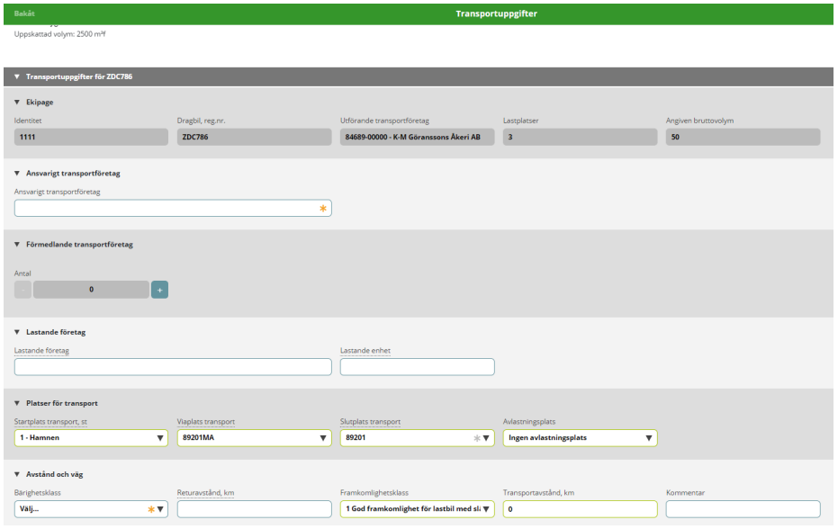Decrease Antal with the minus button

23,290
